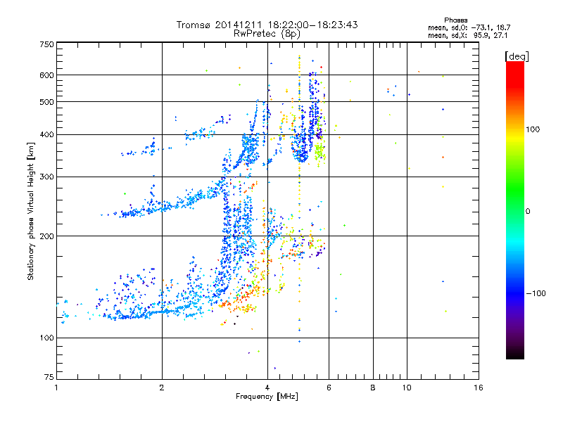Click the "RwPretec (8p)" subtitle
Viewport: 563px width, 422px height.
point(267,34)
